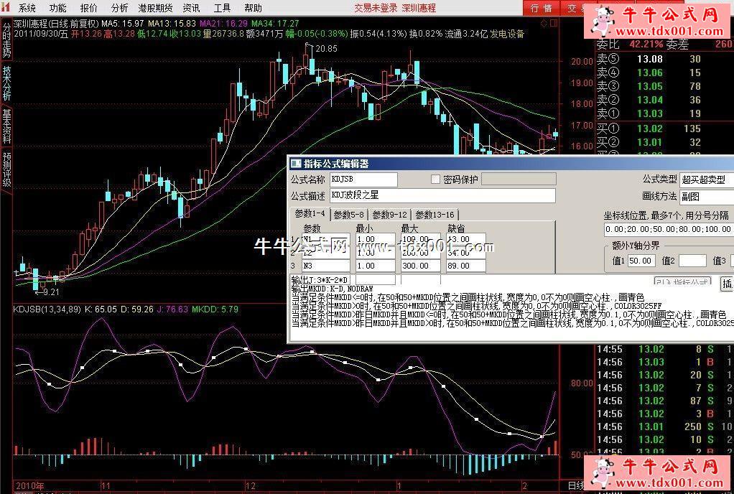Viewport: 734px width, 494px height.
Task: Select the 基本资料 sidebar tab
Action: coord(6,126)
